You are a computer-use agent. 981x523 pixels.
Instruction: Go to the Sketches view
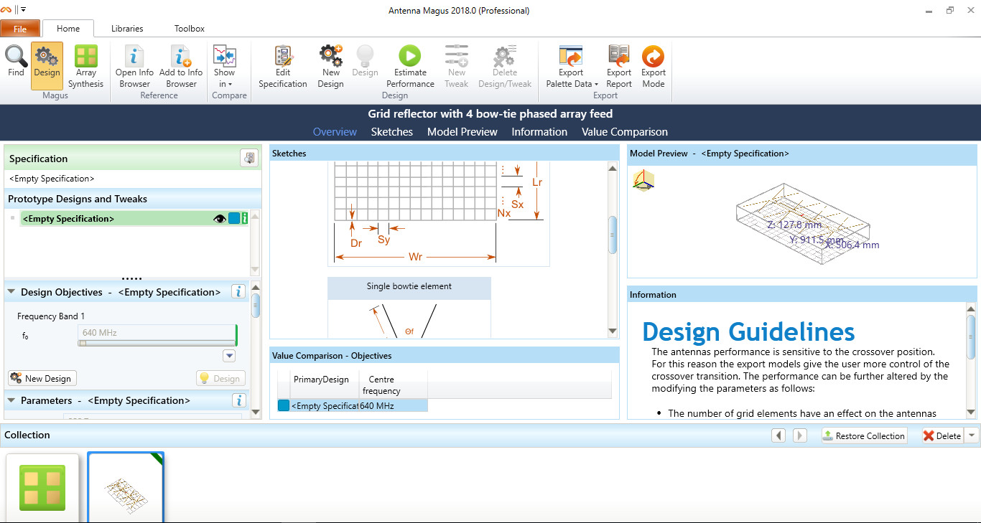click(392, 132)
